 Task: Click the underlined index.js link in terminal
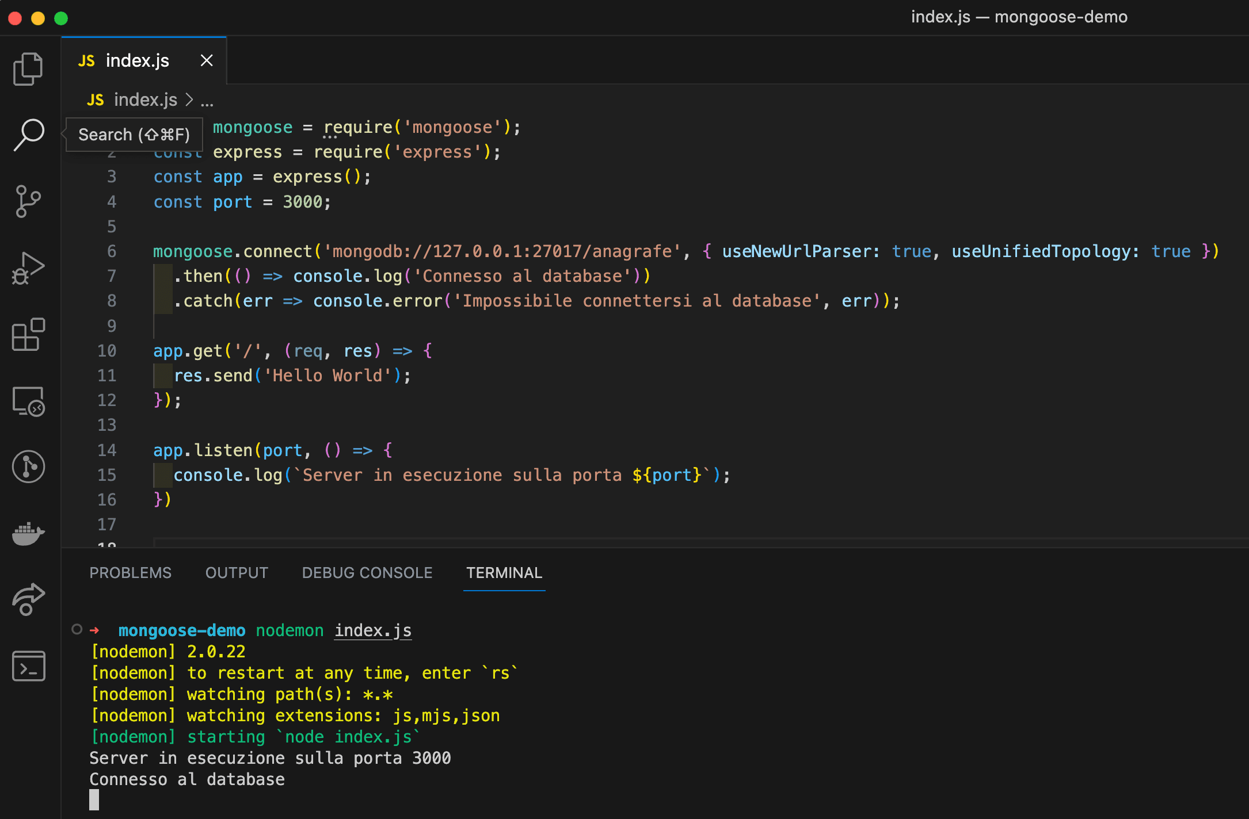[373, 631]
